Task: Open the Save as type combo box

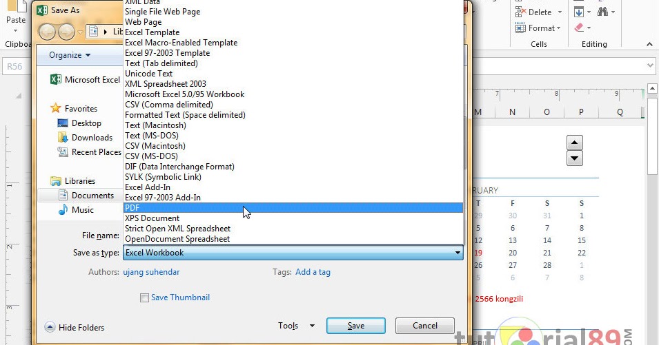Action: coord(293,253)
